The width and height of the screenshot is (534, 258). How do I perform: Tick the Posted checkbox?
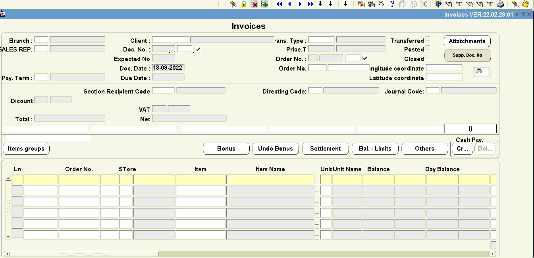pyautogui.click(x=428, y=48)
